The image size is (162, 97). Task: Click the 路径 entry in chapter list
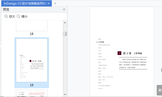tap(100, 71)
